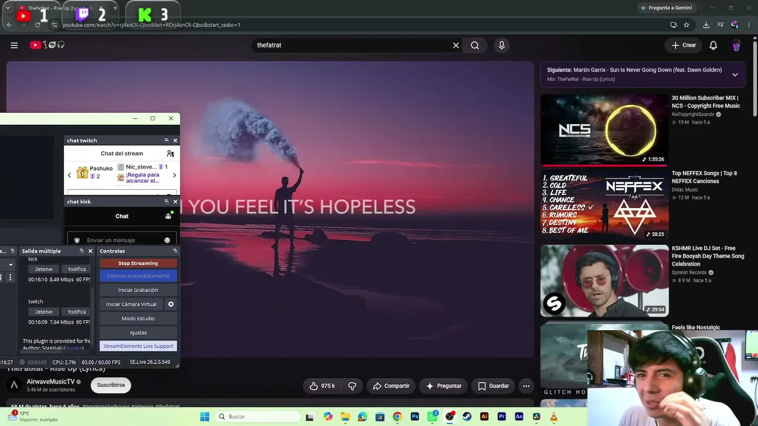Close the chat twitch dock

tap(175, 140)
